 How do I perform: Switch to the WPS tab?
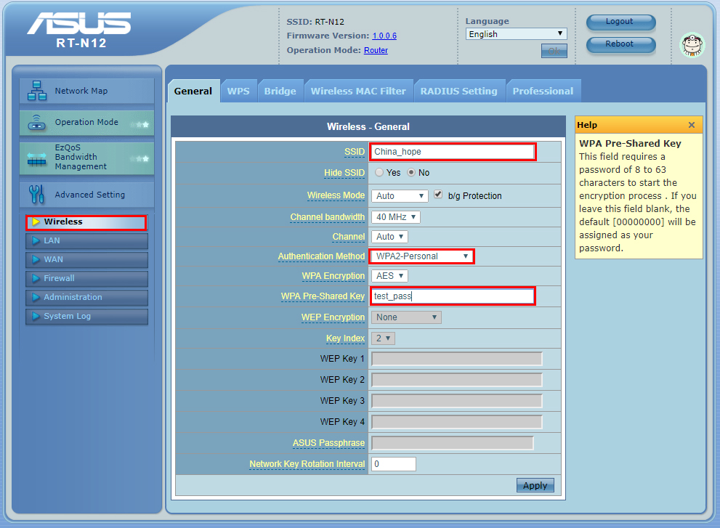[238, 92]
